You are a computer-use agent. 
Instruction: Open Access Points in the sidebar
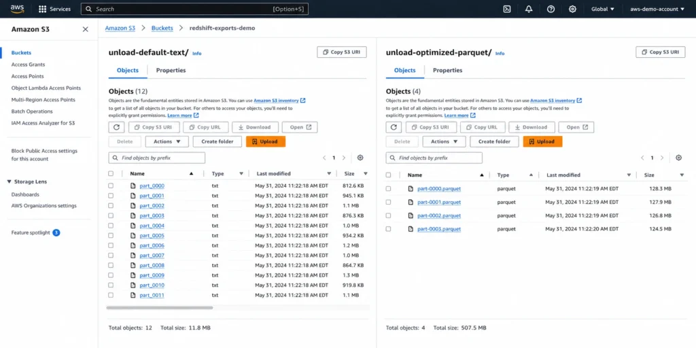pos(27,76)
